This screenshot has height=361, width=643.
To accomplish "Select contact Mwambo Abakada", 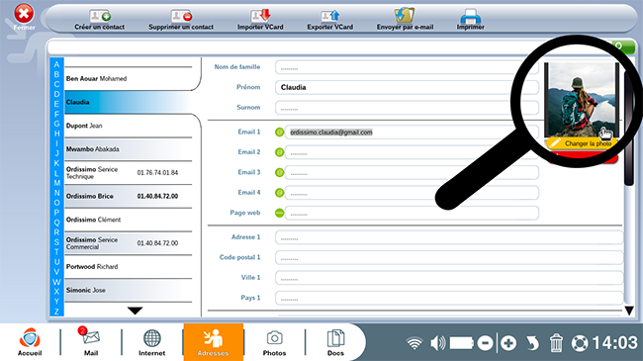I will pyautogui.click(x=129, y=149).
